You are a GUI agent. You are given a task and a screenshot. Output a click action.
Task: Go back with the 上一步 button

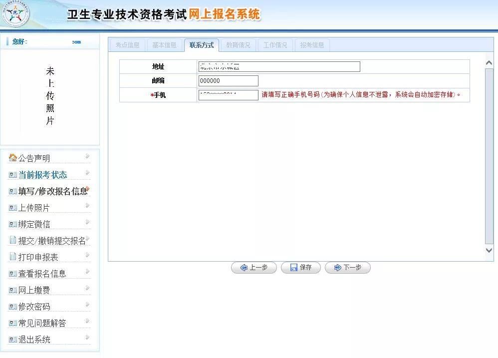[x=253, y=268]
